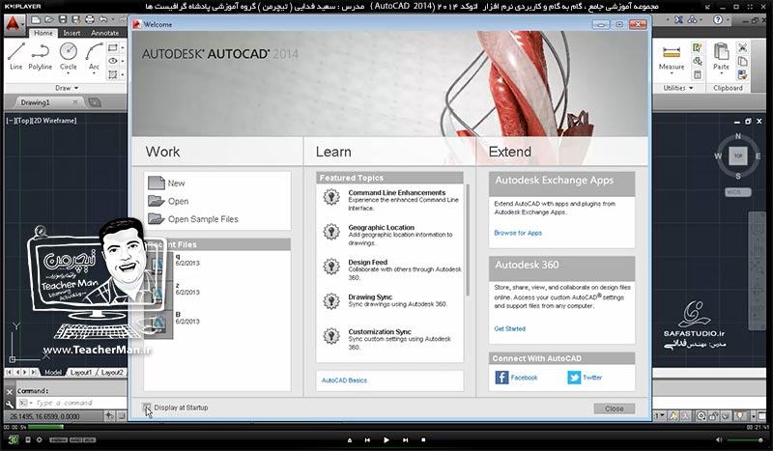Open the Paste dropdown arrow
773x451 pixels.
point(721,73)
